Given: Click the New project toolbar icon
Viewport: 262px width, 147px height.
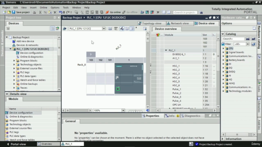Looking at the screenshot, I should tap(5, 12).
